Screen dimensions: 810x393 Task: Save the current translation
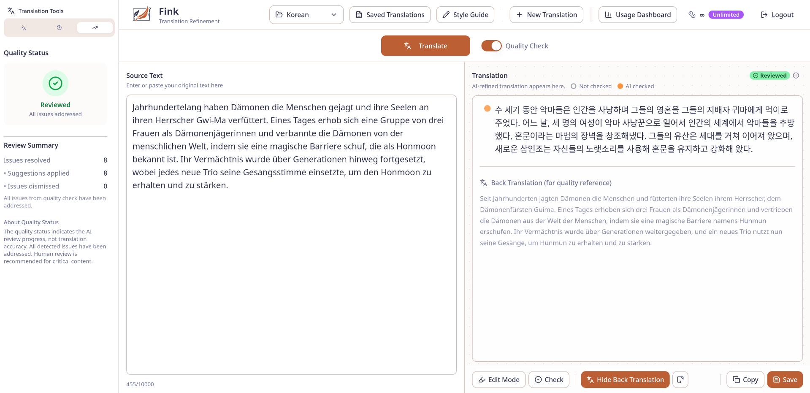pos(785,379)
